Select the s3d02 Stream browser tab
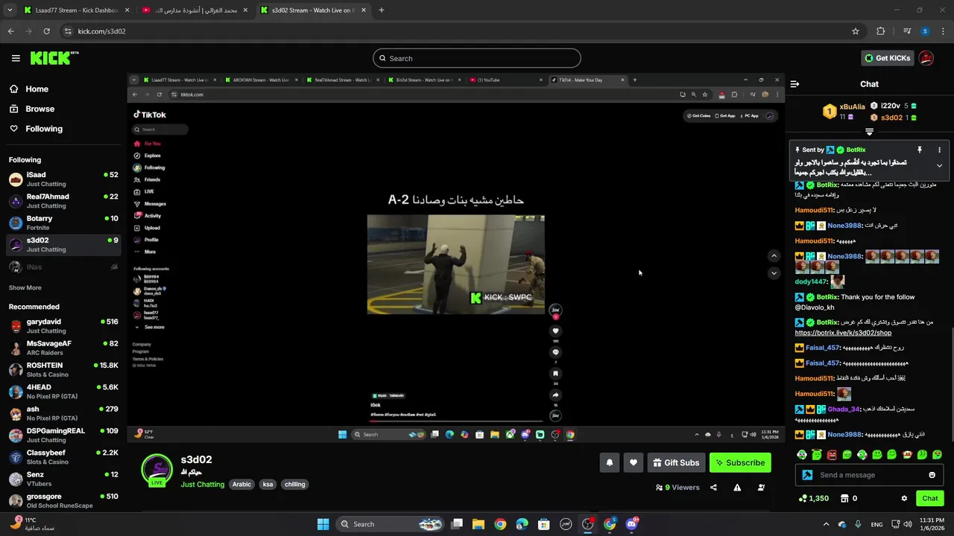The width and height of the screenshot is (954, 536). click(x=312, y=10)
